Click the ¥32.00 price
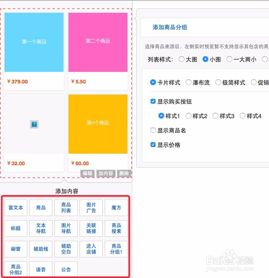The image size is (269, 278). [x=16, y=163]
